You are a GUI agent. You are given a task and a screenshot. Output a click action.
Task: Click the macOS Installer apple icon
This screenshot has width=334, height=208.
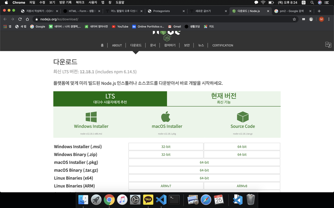tap(166, 116)
